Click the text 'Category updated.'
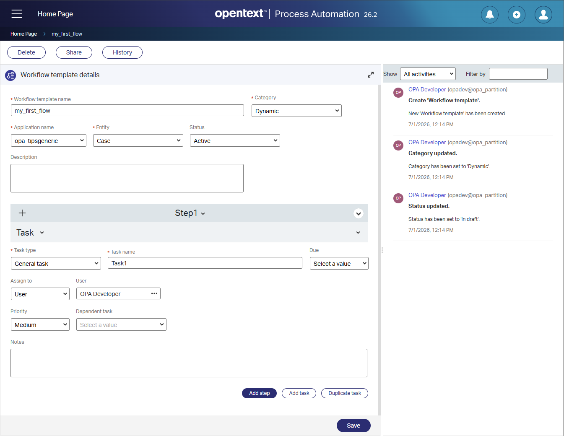This screenshot has width=564, height=436. point(433,153)
